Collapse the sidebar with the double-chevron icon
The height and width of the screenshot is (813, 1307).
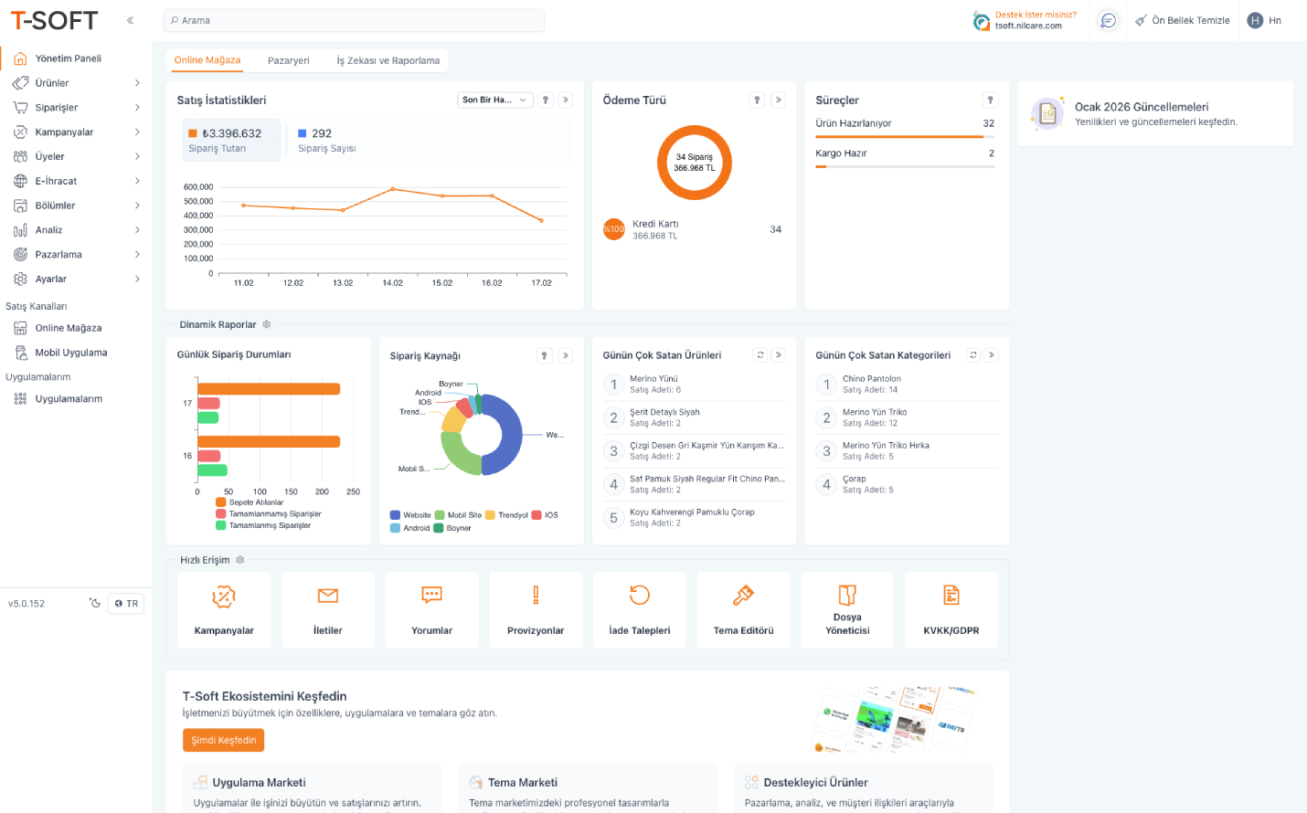[x=130, y=20]
